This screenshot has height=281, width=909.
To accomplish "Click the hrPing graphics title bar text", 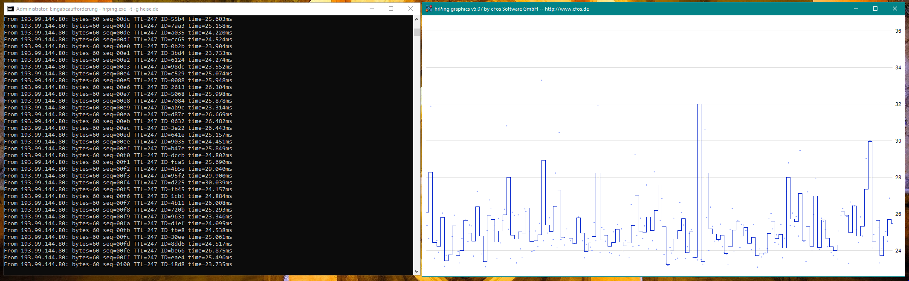I will pyautogui.click(x=512, y=9).
